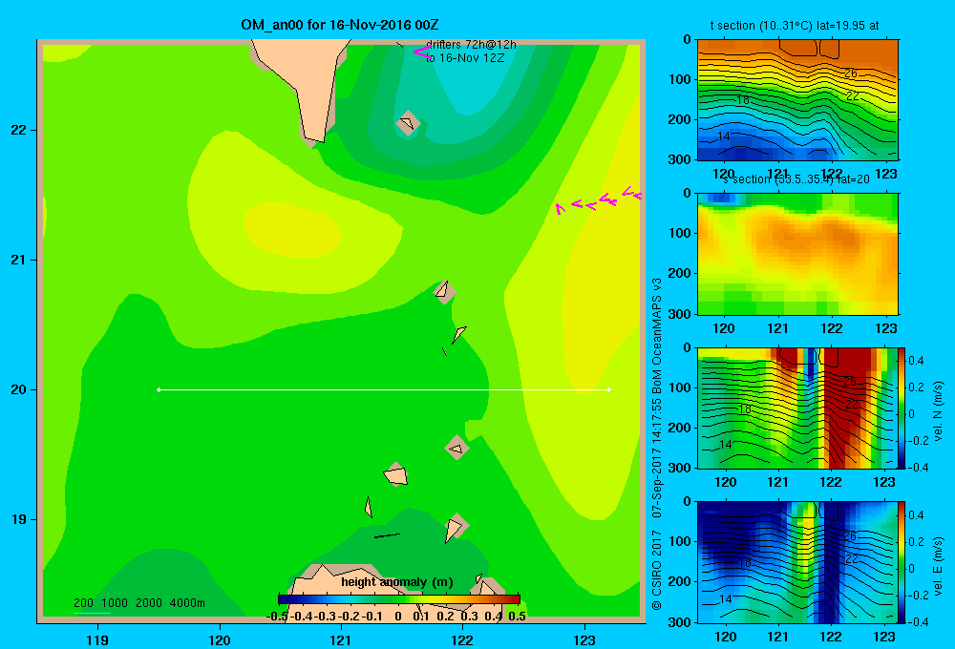Click the title "OM_an00 for 16-Nov-2016 00Z"

pos(339,25)
